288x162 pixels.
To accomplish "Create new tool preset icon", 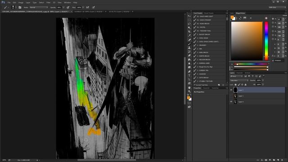I will [219, 85].
